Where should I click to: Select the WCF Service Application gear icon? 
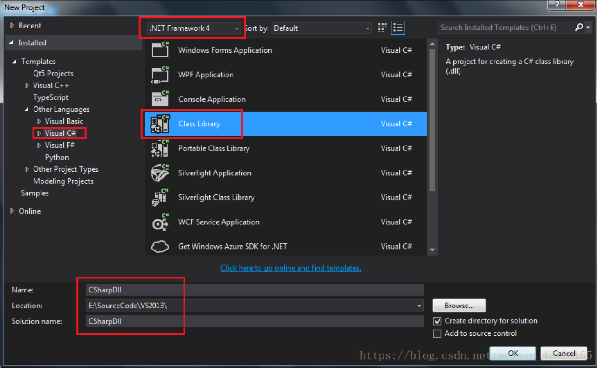tap(160, 222)
